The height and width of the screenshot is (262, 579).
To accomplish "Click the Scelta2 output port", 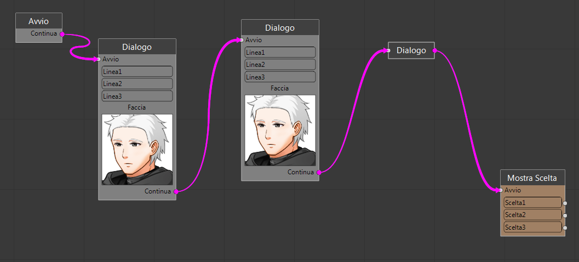I will click(x=565, y=215).
